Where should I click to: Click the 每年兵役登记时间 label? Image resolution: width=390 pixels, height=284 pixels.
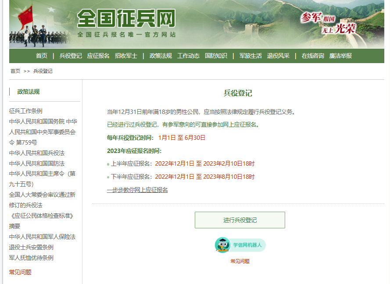(130, 138)
